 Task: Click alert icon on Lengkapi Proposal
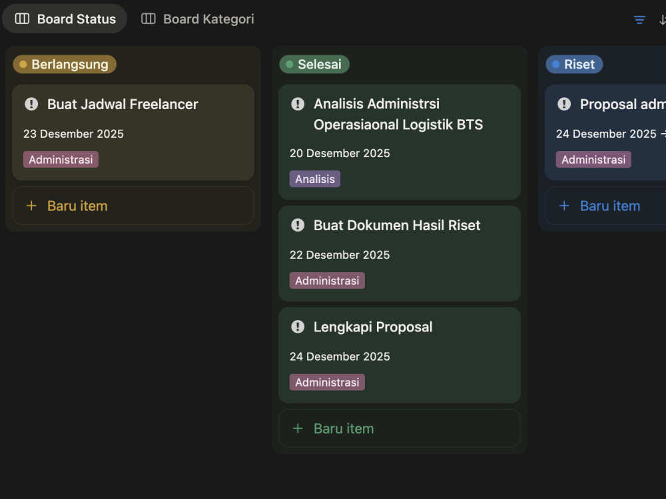(x=298, y=327)
